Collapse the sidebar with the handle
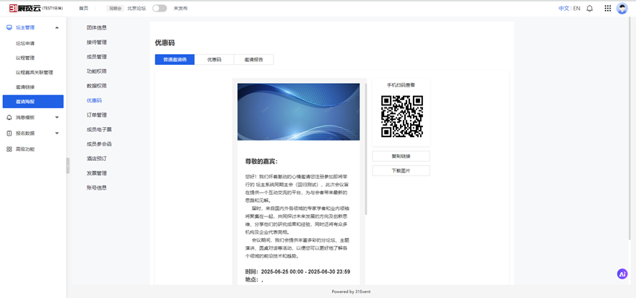This screenshot has height=298, width=636. (68, 166)
